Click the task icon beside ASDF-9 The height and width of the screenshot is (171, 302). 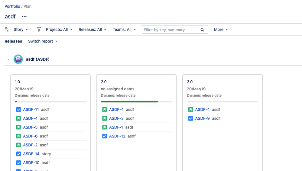point(190,119)
